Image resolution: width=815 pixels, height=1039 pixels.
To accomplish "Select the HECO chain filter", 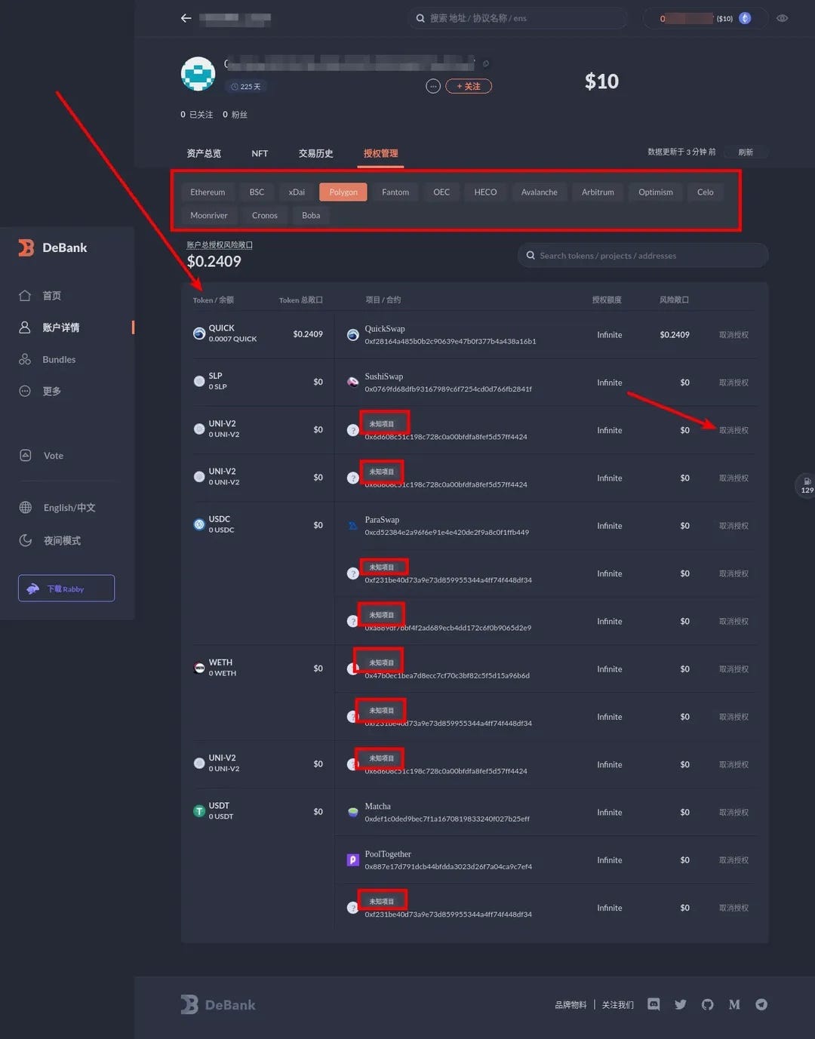I will coord(485,192).
